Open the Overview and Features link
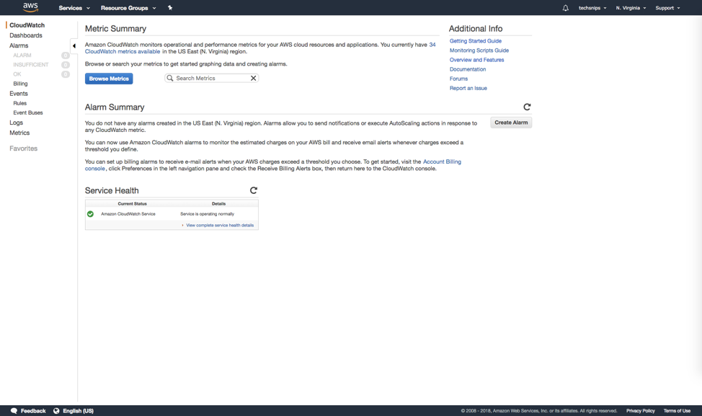This screenshot has height=416, width=702. tap(477, 60)
